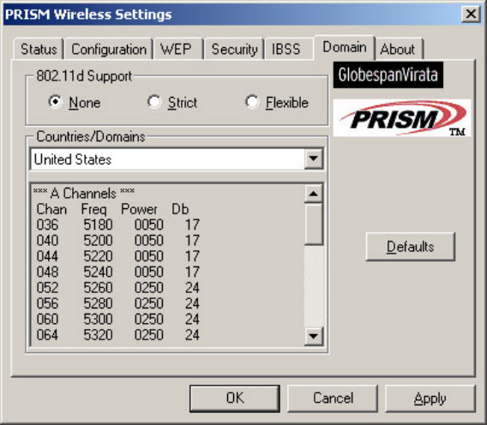Click channel list scroll up arrow

(x=313, y=194)
